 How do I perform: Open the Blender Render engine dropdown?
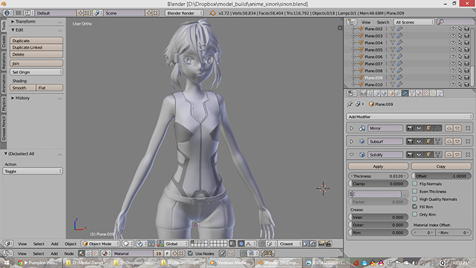(184, 13)
